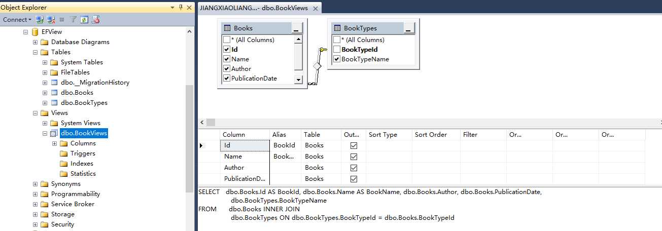The image size is (662, 231).
Task: Check BookTypeId in BookTypes table
Action: 337,49
